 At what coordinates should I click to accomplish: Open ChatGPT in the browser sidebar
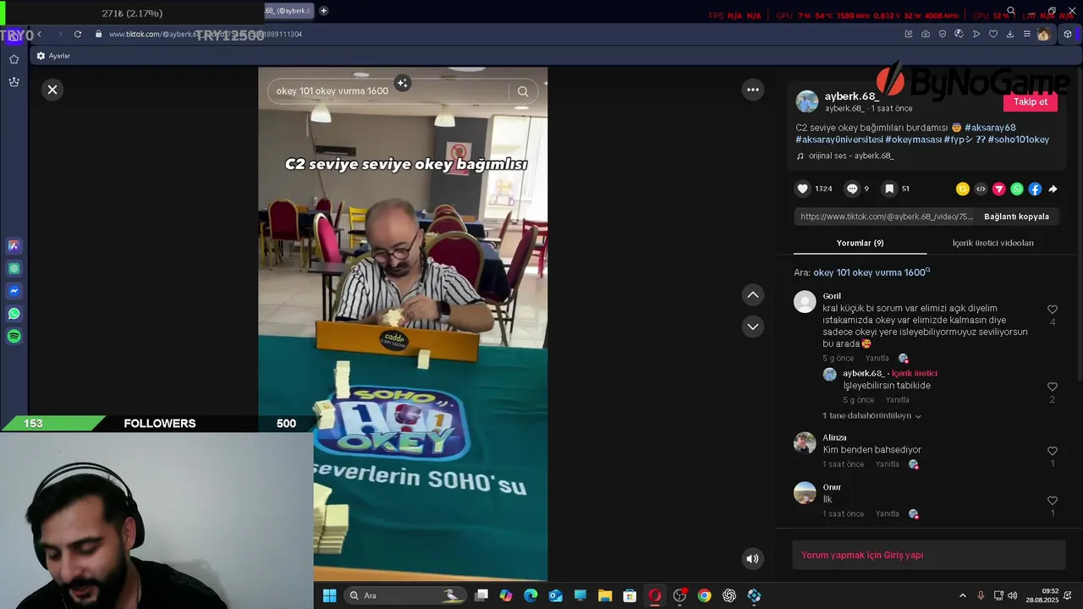14,268
